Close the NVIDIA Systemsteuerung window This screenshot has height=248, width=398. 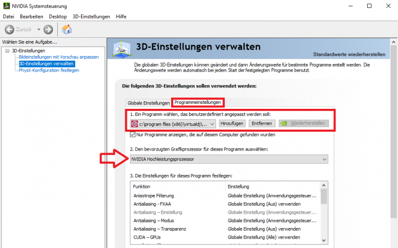389,6
